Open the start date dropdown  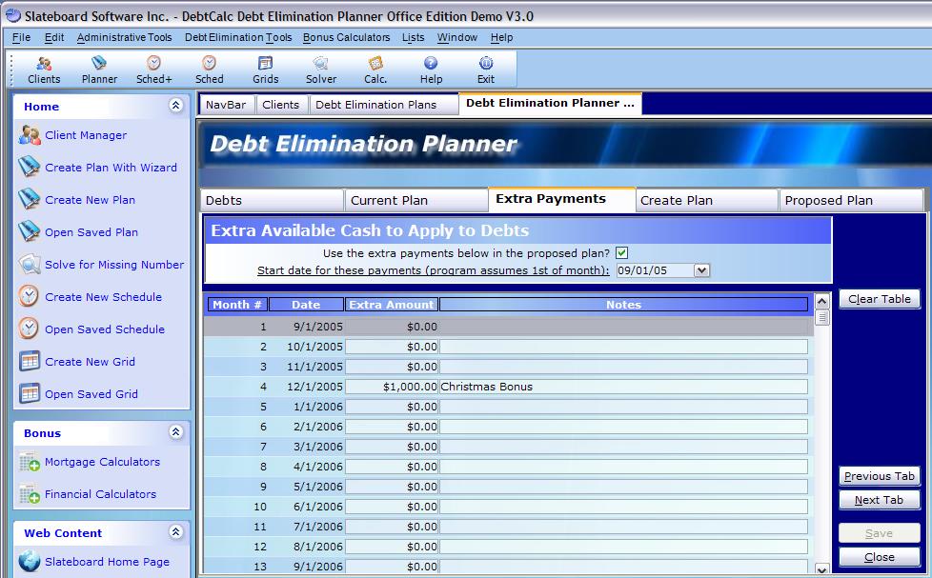[701, 270]
